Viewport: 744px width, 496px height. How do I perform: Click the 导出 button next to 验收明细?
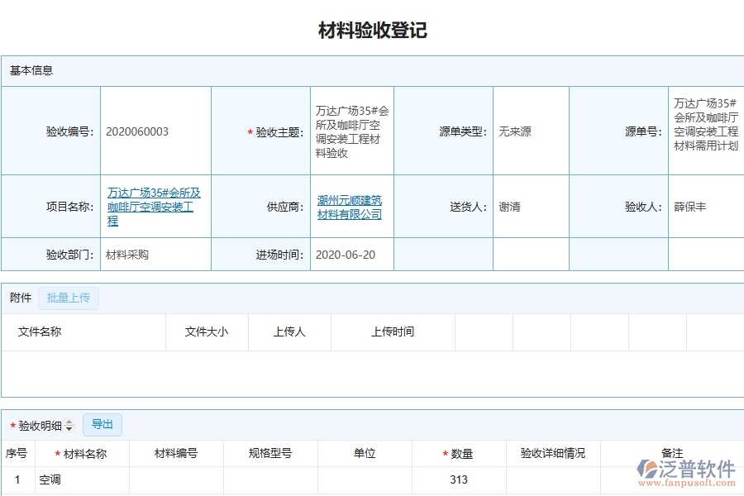point(103,424)
